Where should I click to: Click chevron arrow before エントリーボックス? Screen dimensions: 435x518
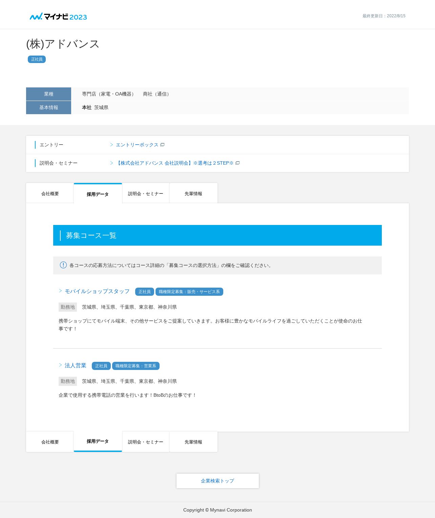pyautogui.click(x=111, y=145)
